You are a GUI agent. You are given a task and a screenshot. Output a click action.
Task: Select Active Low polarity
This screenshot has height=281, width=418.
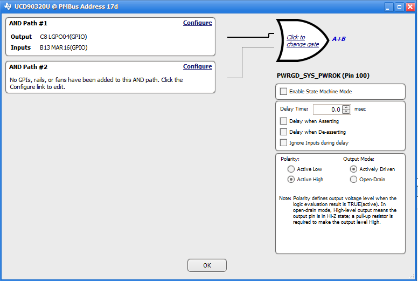[291, 169]
